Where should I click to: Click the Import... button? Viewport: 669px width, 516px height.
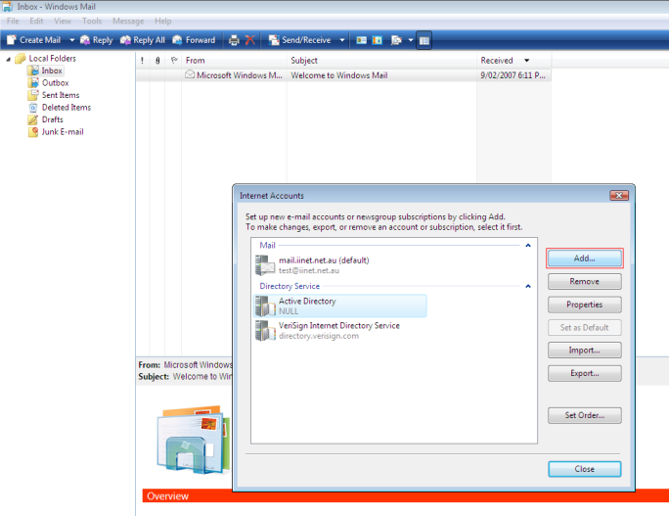[585, 351]
